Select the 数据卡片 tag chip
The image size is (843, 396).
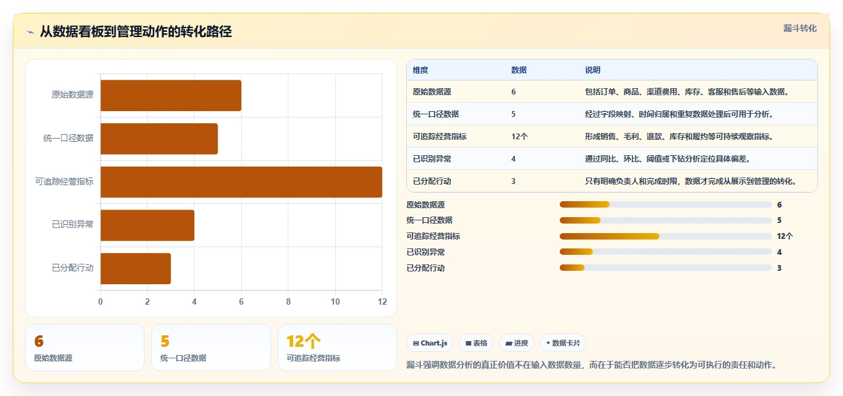pyautogui.click(x=563, y=343)
